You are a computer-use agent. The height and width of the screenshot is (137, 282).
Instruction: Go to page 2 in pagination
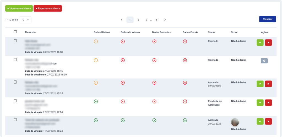click(138, 20)
